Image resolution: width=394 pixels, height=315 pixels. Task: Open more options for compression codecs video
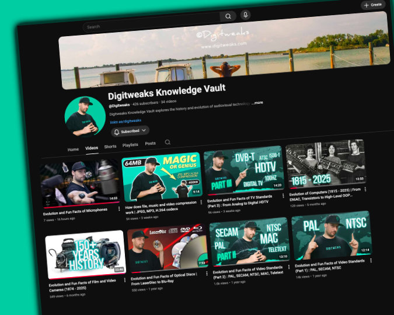point(201,202)
